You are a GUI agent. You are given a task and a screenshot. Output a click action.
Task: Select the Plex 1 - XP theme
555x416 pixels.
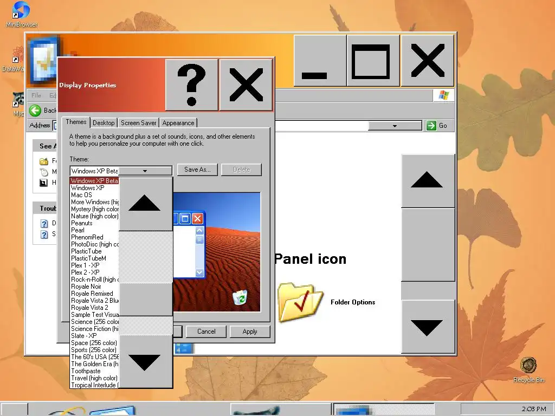point(94,265)
